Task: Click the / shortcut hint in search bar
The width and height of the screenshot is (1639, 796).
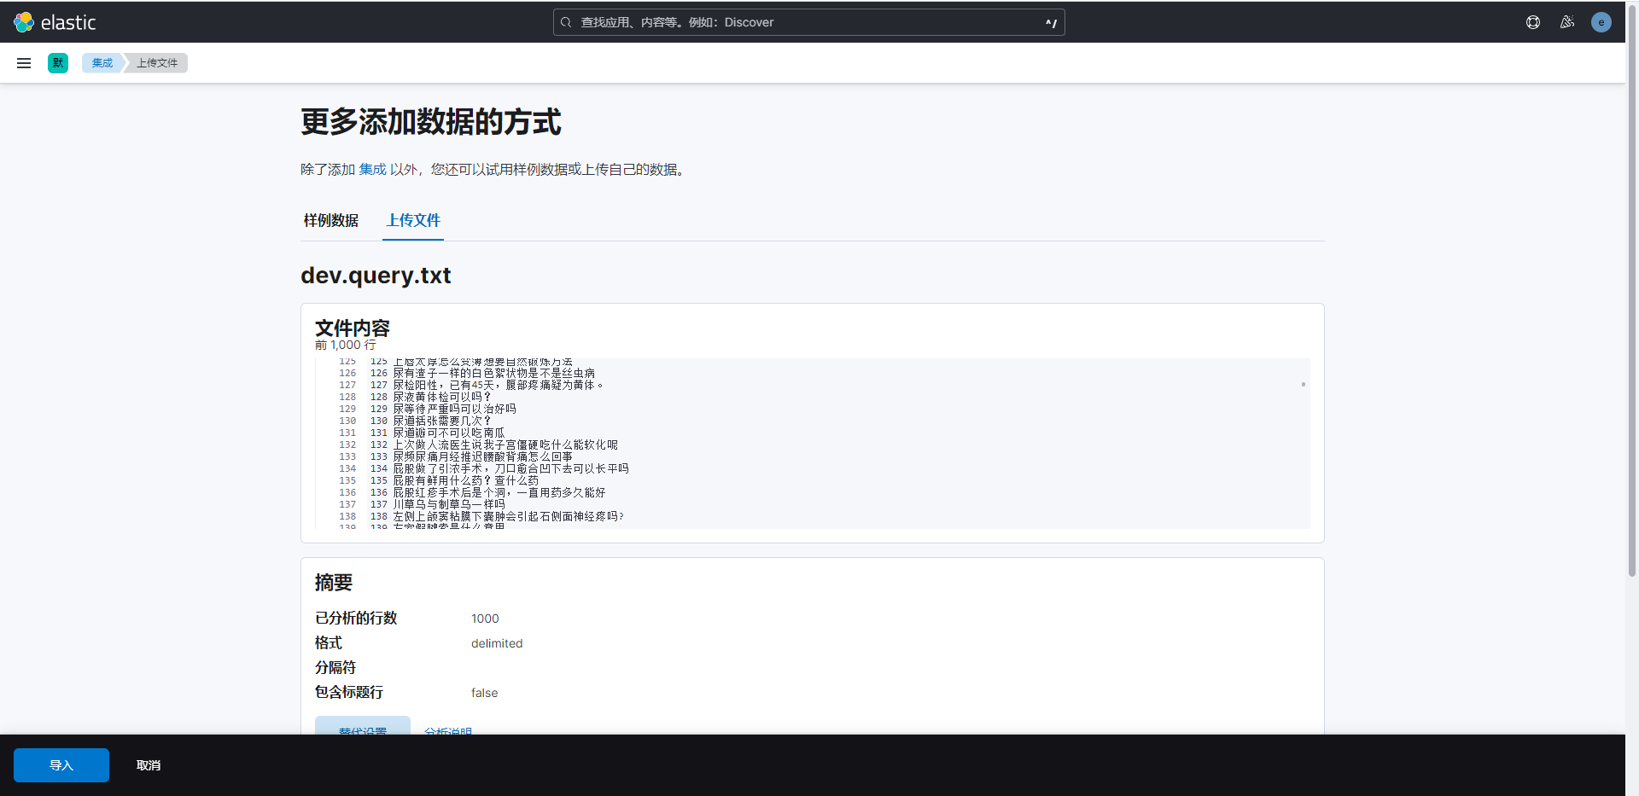Action: (1051, 23)
